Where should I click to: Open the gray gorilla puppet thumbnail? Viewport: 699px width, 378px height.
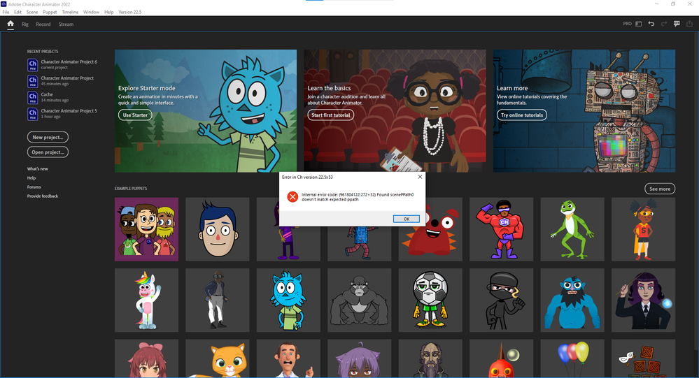click(x=360, y=300)
